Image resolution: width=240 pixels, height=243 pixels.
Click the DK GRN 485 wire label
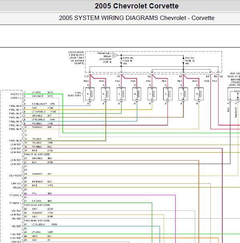[x=42, y=201]
